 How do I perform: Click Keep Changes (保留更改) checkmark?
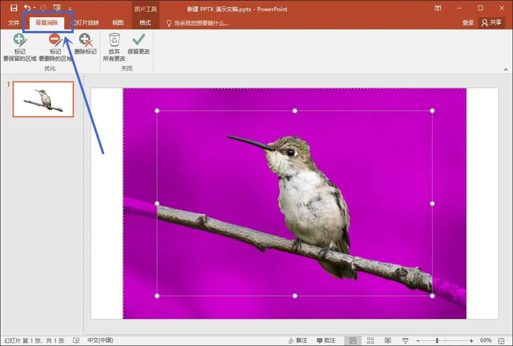point(139,45)
